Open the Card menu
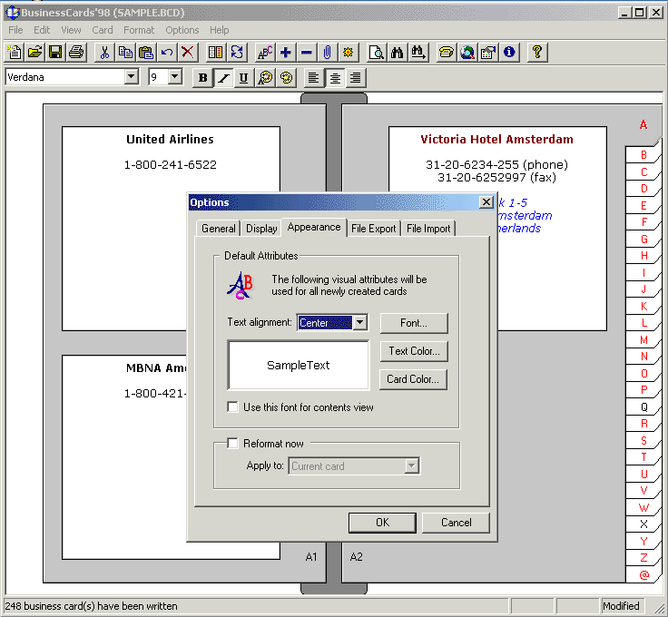The image size is (668, 617). [103, 30]
